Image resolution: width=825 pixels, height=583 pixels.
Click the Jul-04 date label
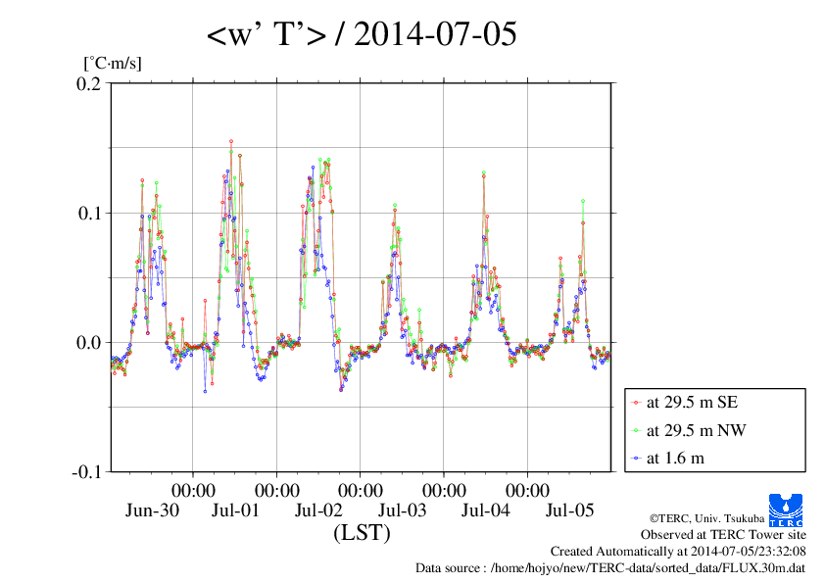[x=486, y=510]
